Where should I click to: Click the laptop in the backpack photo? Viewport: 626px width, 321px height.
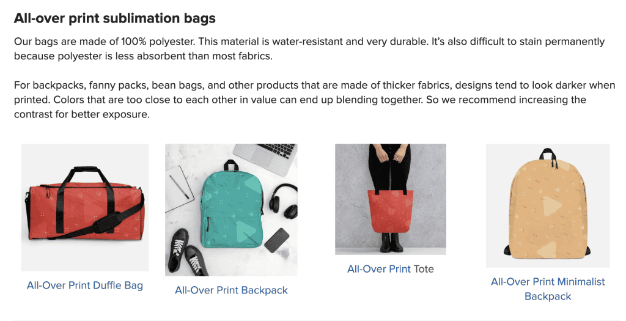(x=265, y=158)
